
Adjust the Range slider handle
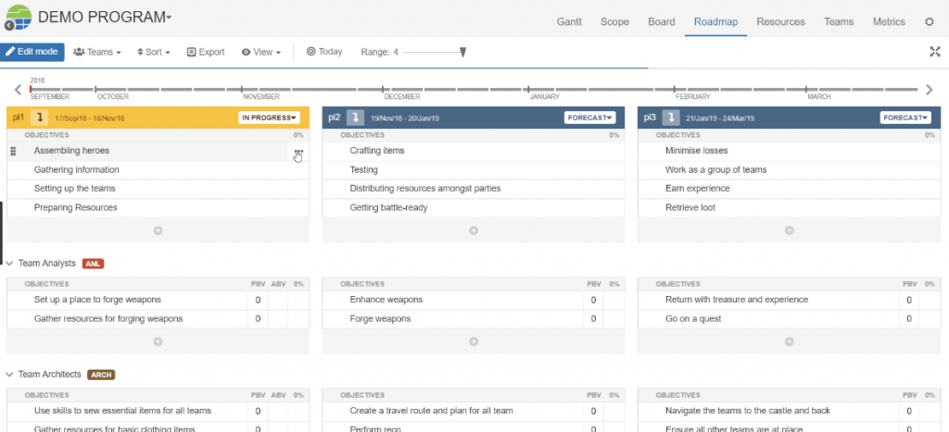462,53
